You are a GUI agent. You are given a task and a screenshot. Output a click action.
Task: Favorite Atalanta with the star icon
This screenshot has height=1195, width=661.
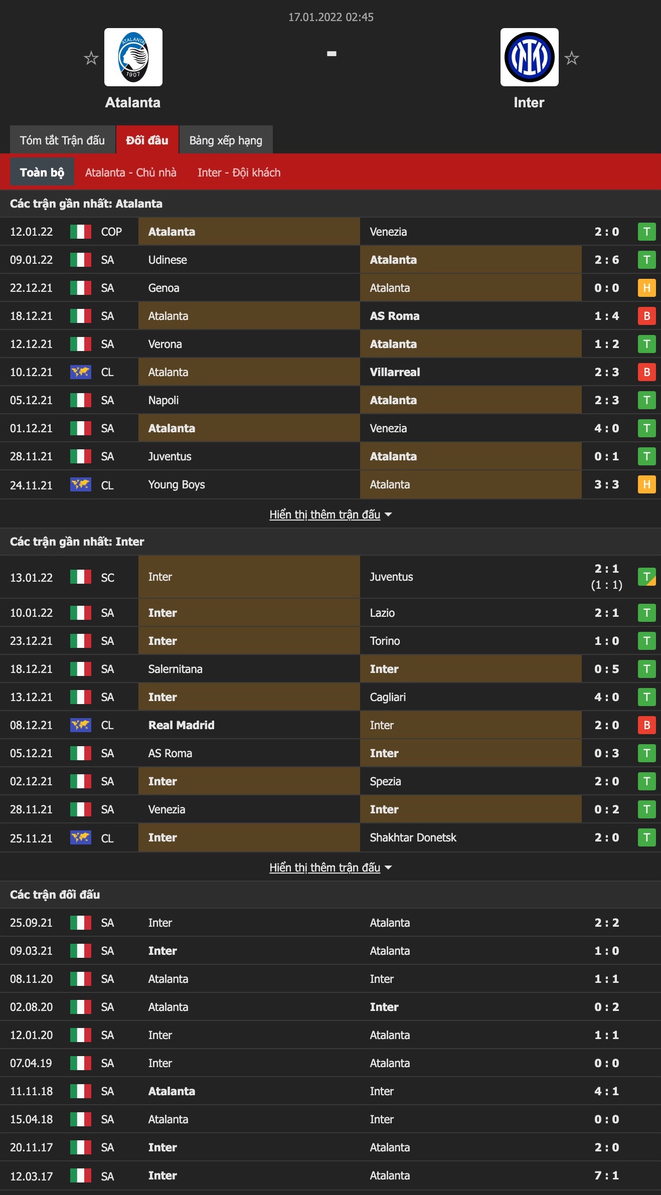[x=91, y=58]
